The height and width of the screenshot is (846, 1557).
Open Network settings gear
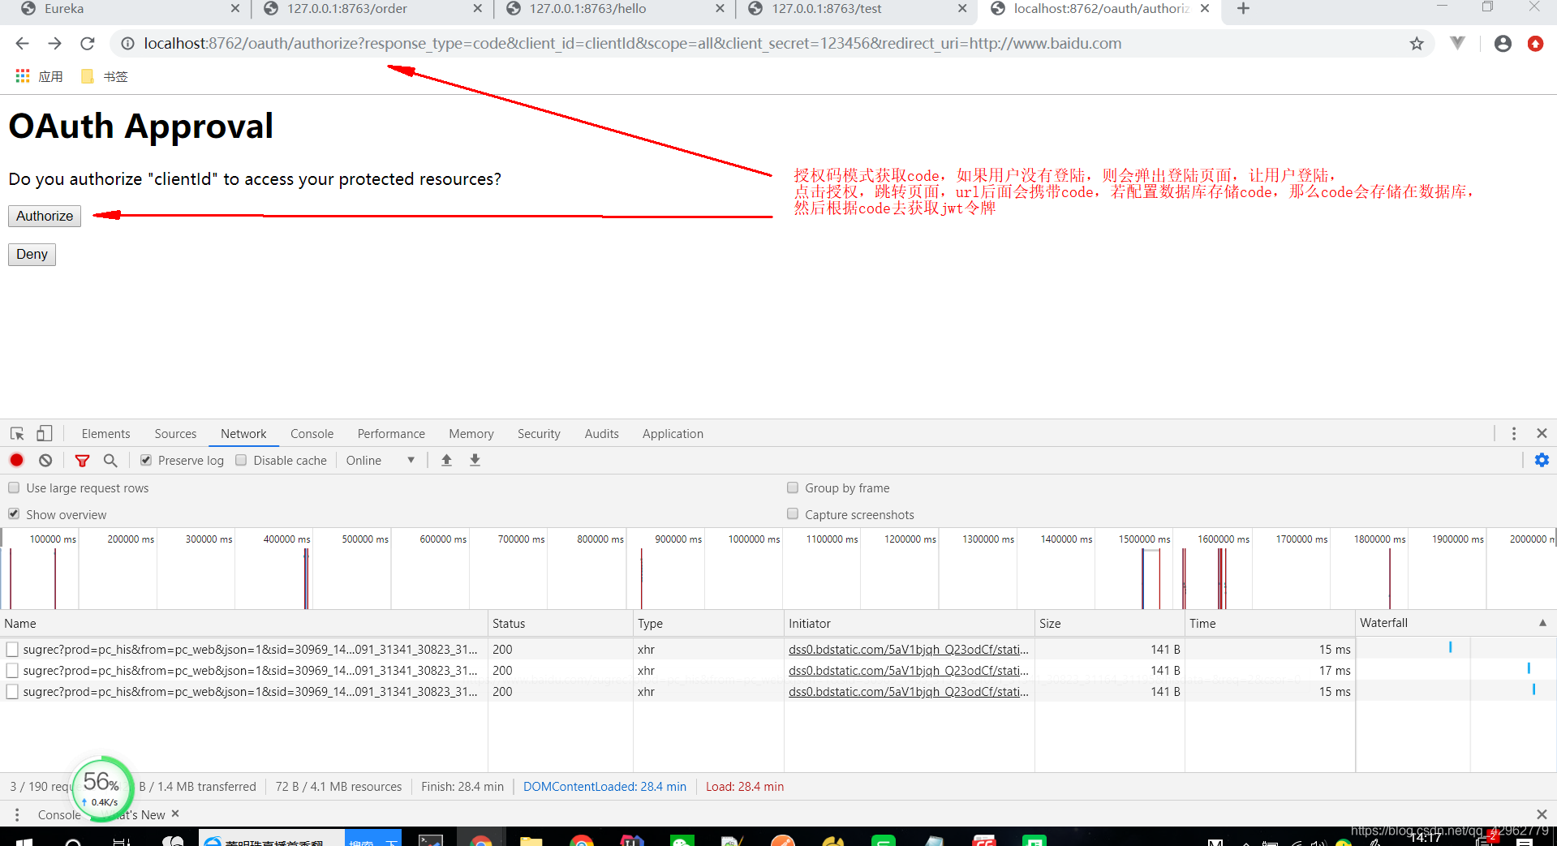1542,460
